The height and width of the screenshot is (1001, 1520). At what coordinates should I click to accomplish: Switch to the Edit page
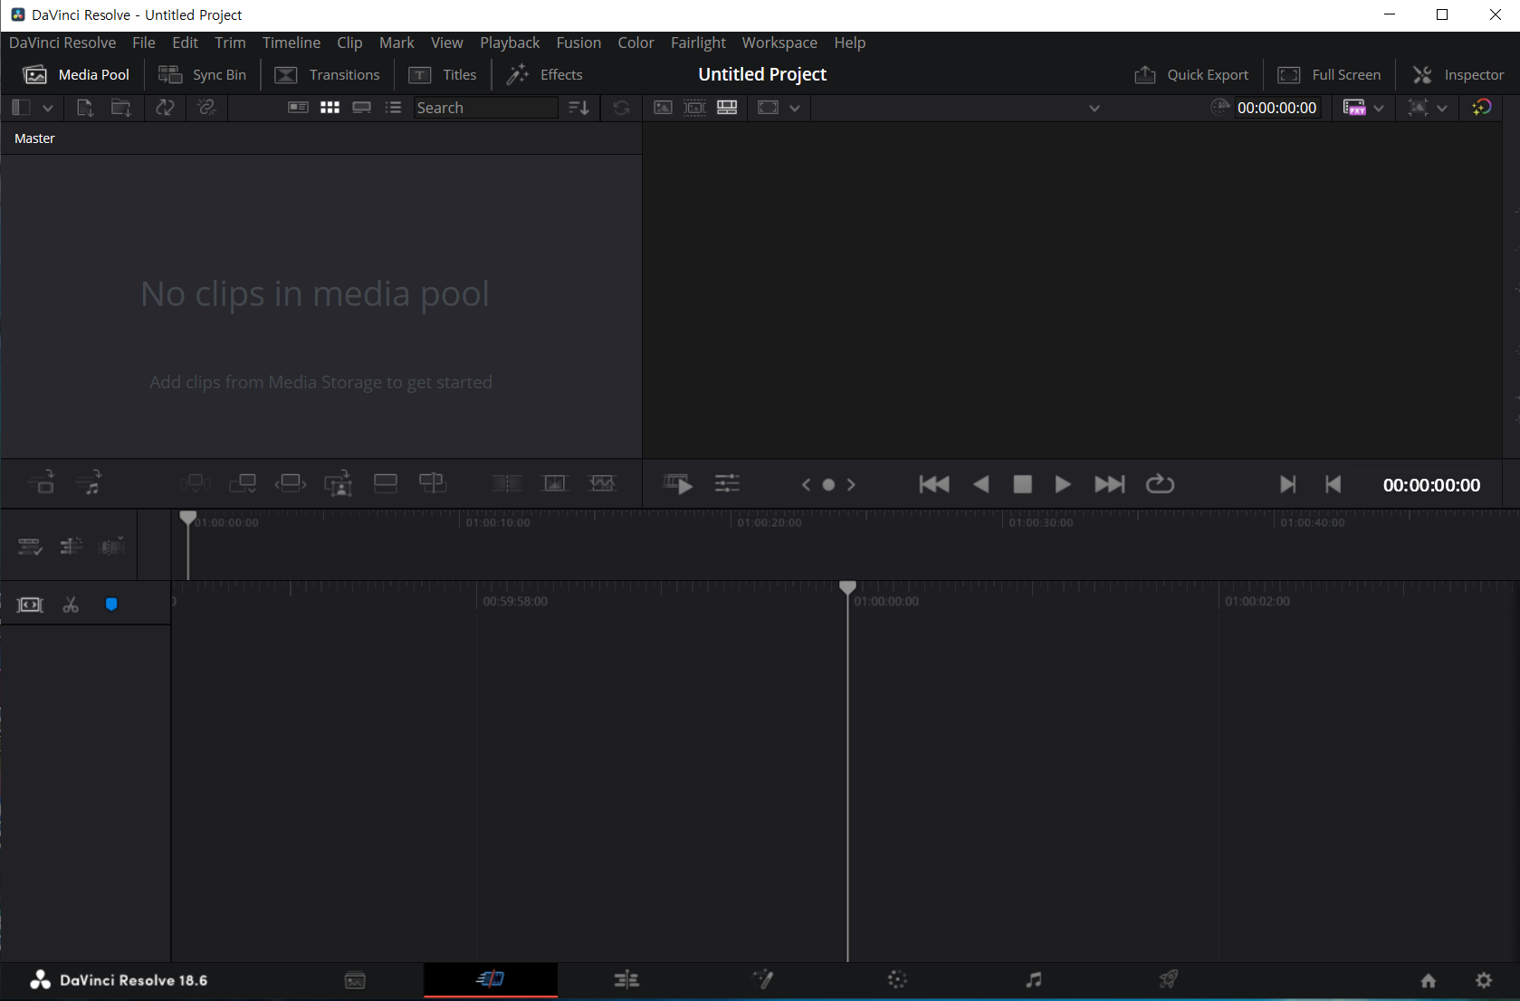pos(626,980)
